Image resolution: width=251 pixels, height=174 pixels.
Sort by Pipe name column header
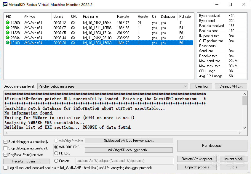click(98, 17)
